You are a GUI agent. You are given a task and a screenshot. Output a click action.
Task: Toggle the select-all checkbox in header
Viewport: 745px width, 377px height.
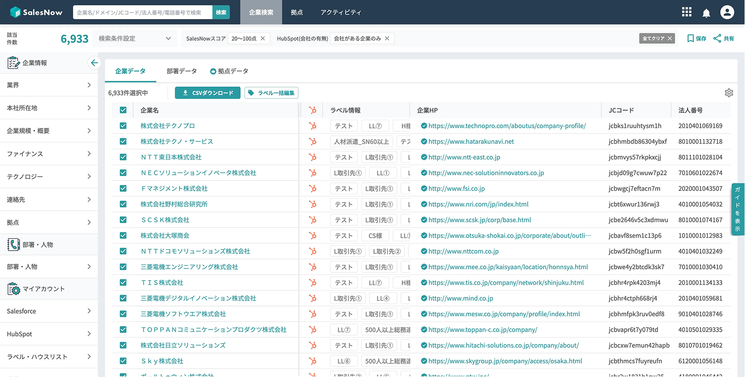click(x=123, y=110)
